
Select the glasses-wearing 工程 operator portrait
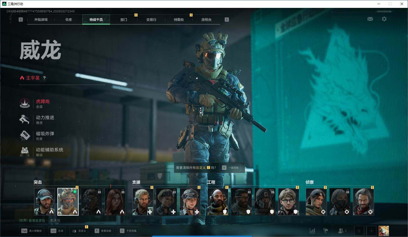click(x=288, y=202)
